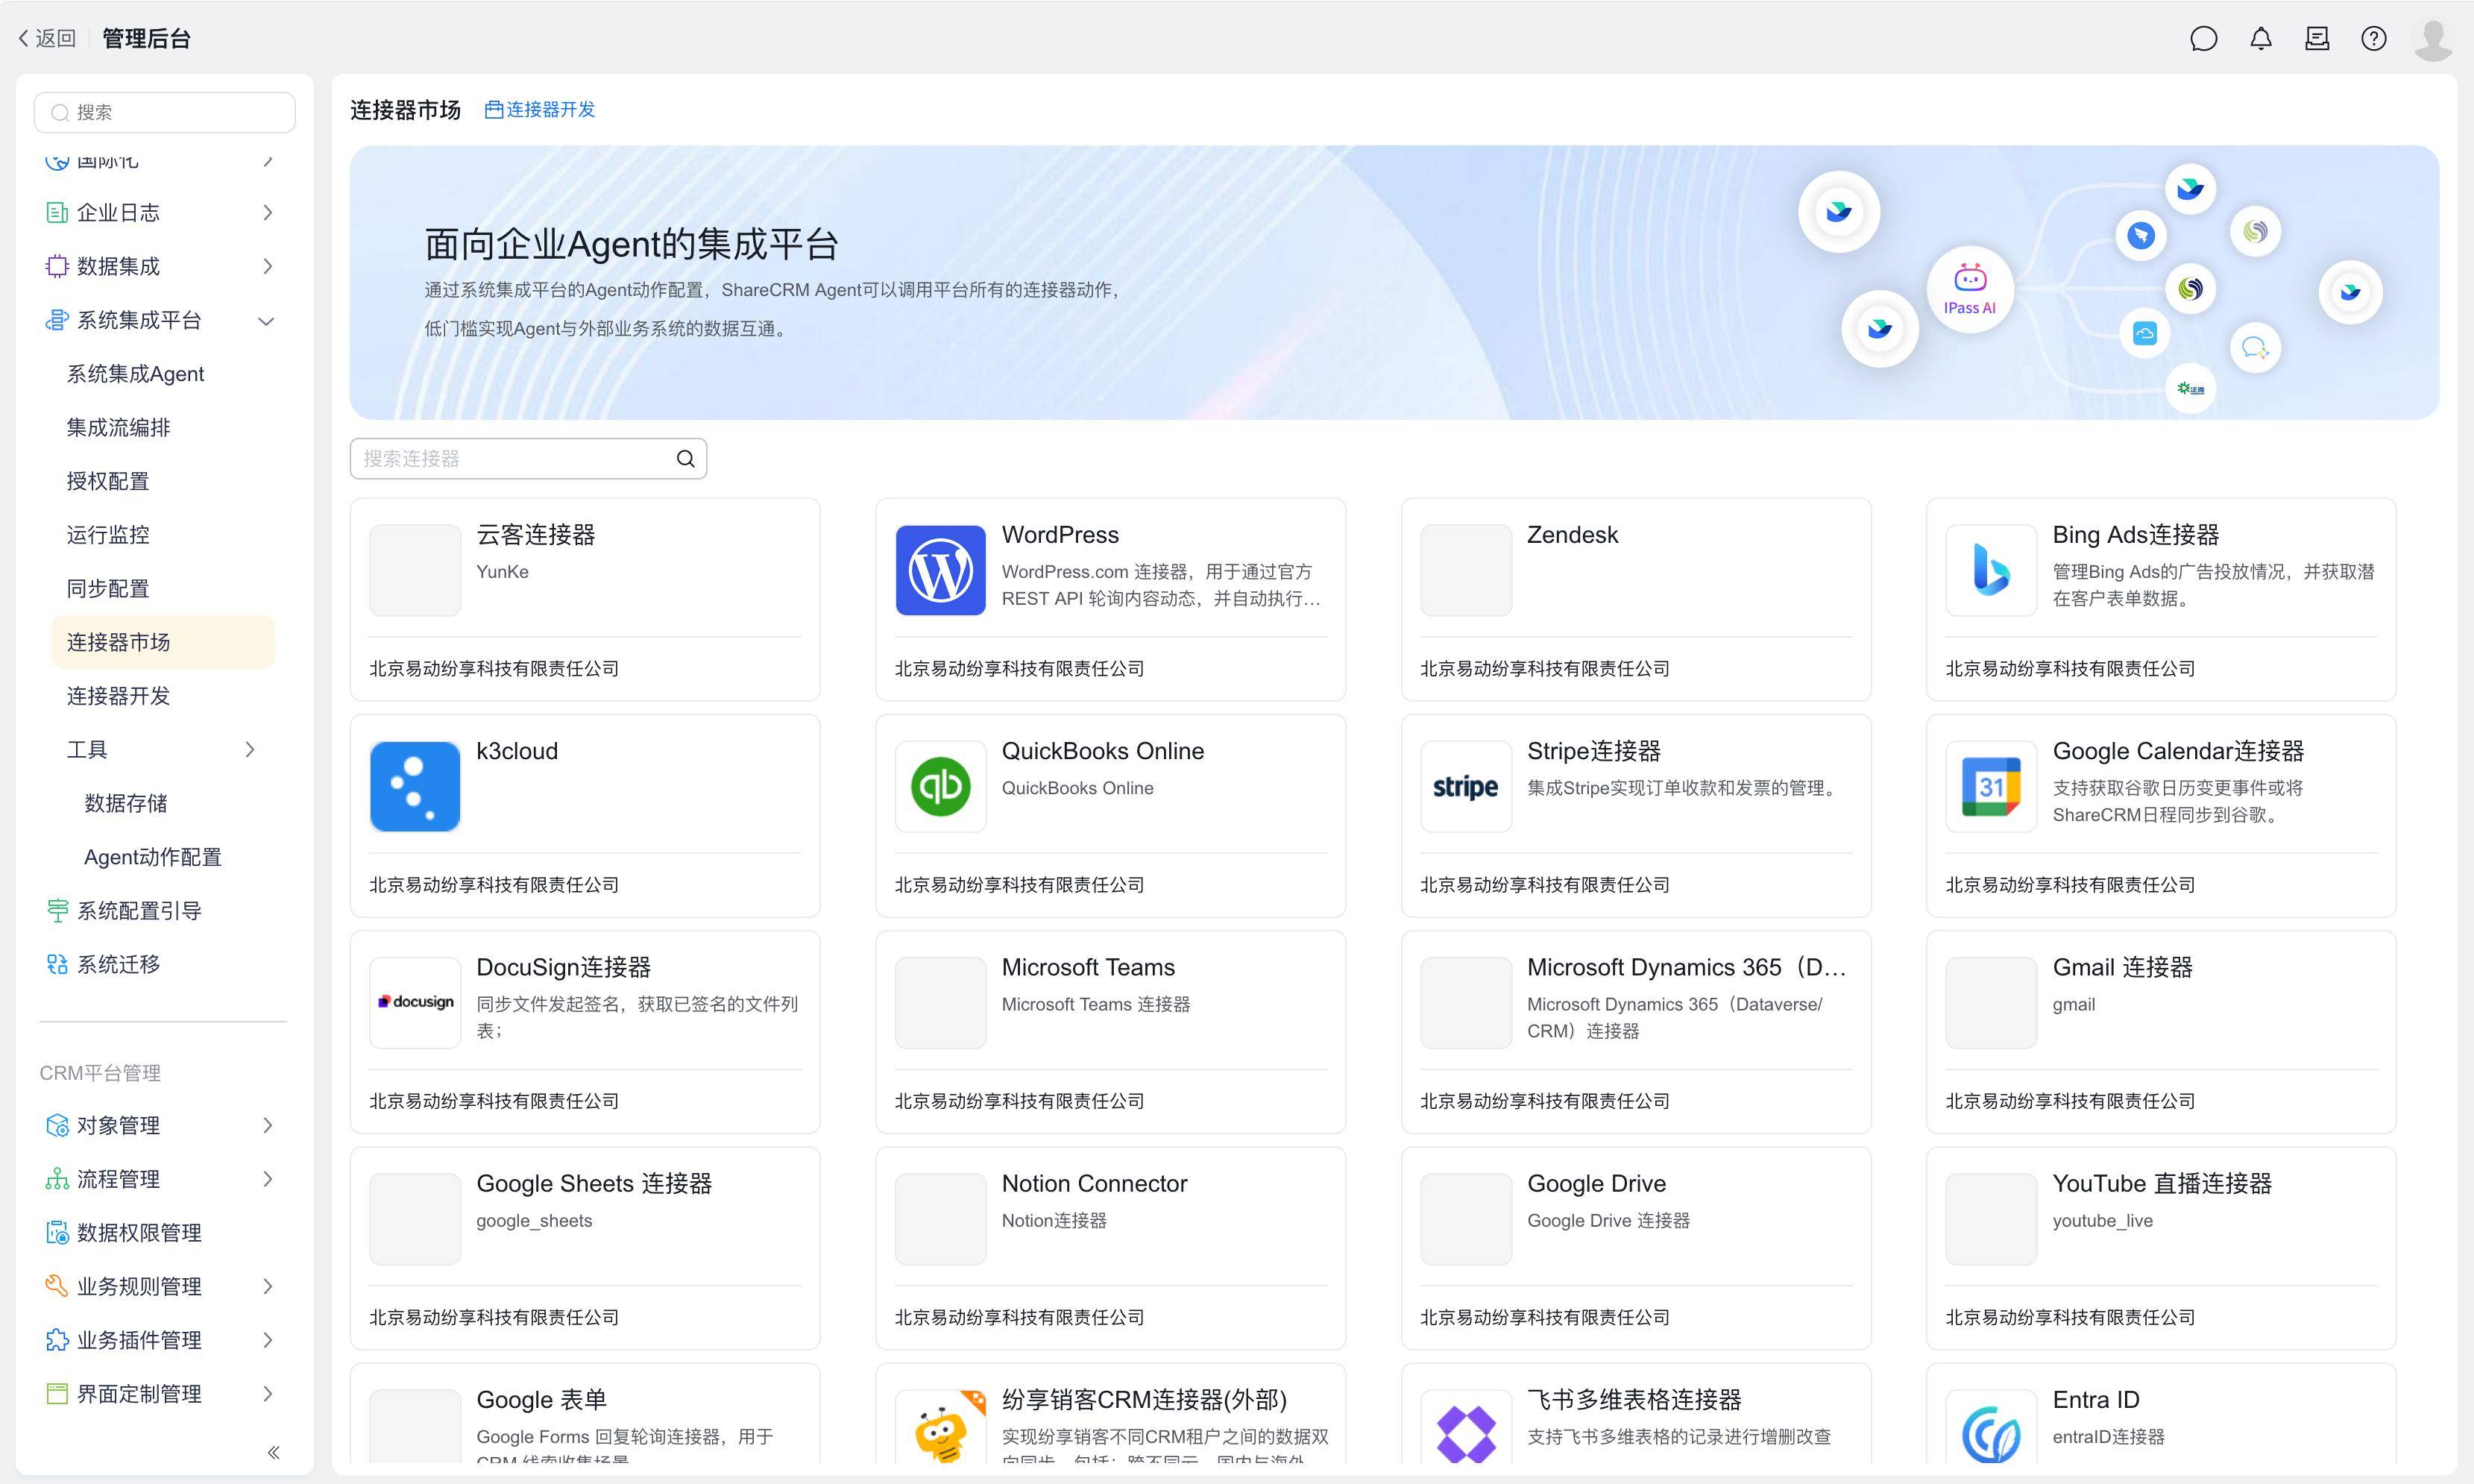Click the search magnifier in connector search
Screen dimensions: 2474x1484
point(684,459)
